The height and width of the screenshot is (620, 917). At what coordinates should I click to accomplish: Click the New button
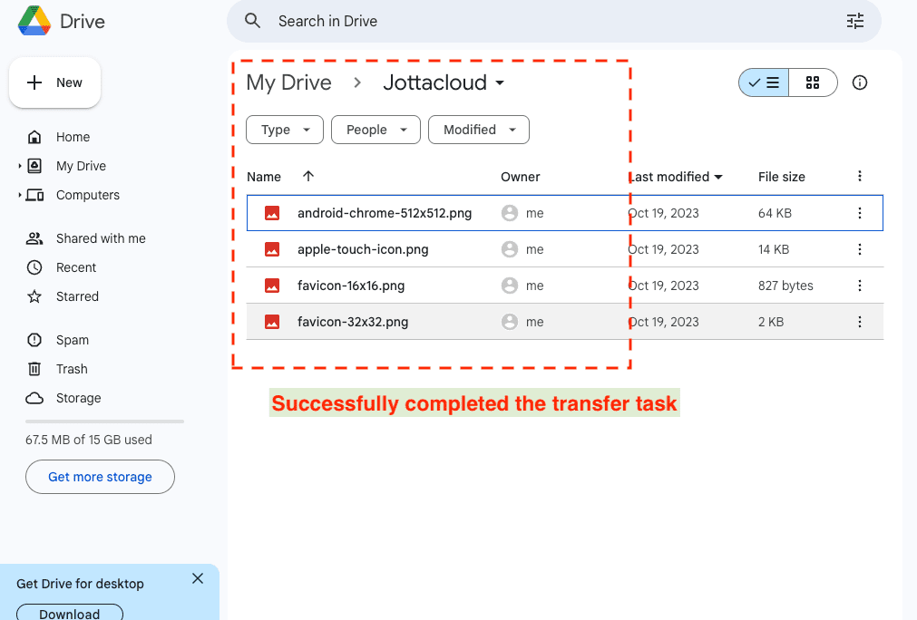tap(55, 82)
